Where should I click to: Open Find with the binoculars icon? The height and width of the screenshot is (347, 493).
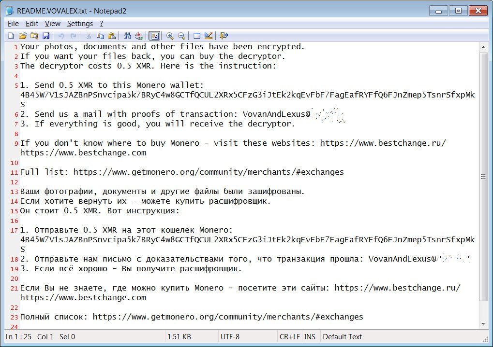128,36
